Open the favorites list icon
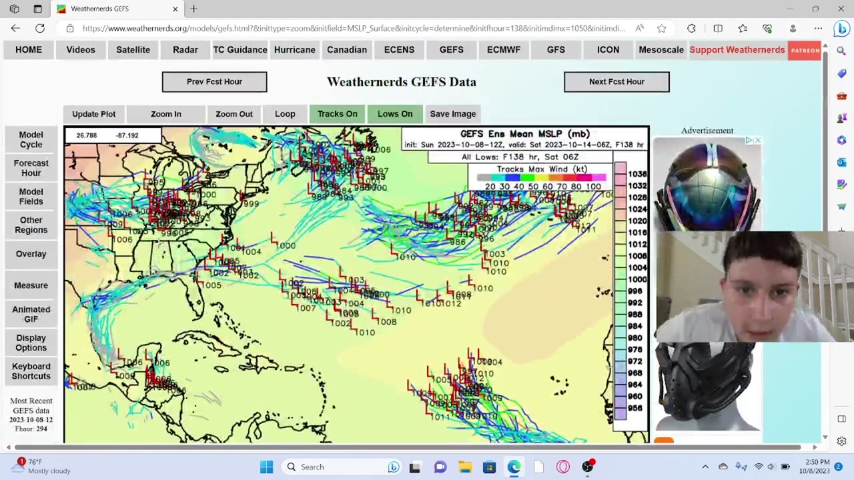854x480 pixels. click(743, 29)
